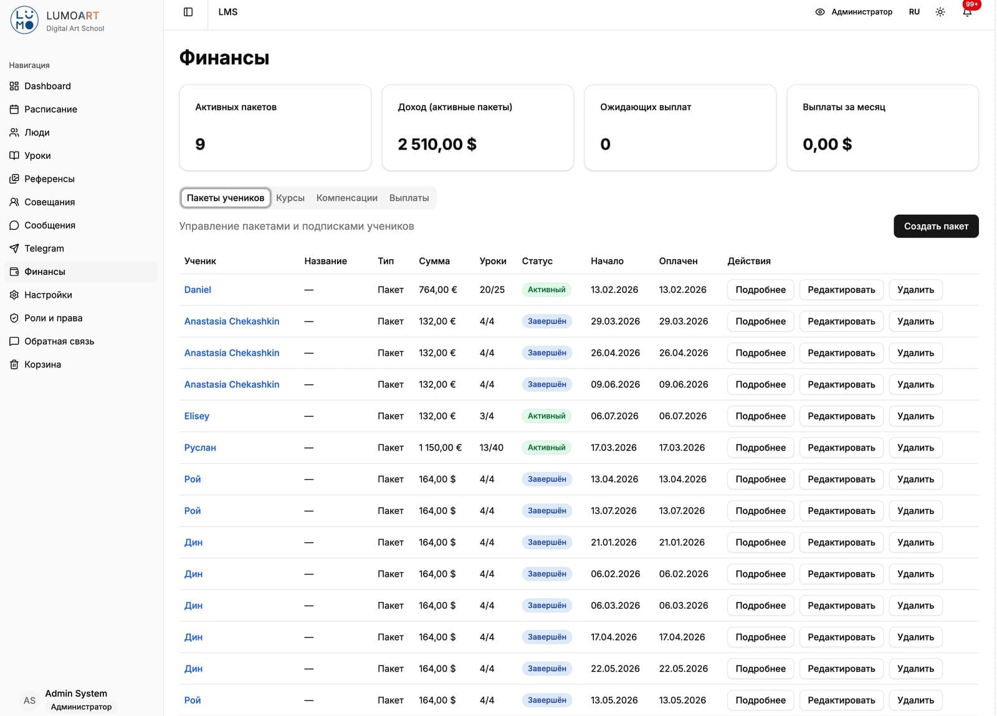997x716 pixels.
Task: Click the Сумма column header
Action: click(434, 261)
